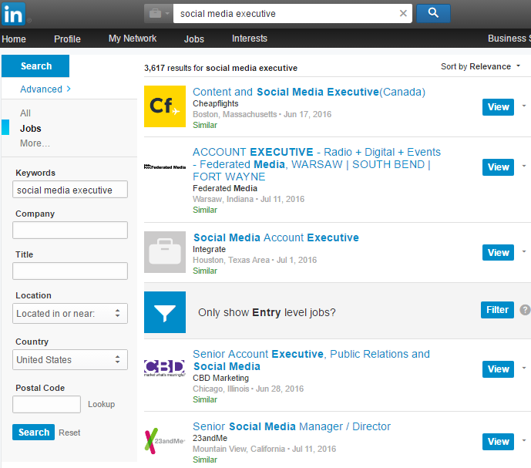Click the CBD Marketing company name text
The image size is (531, 468).
pyautogui.click(x=220, y=378)
